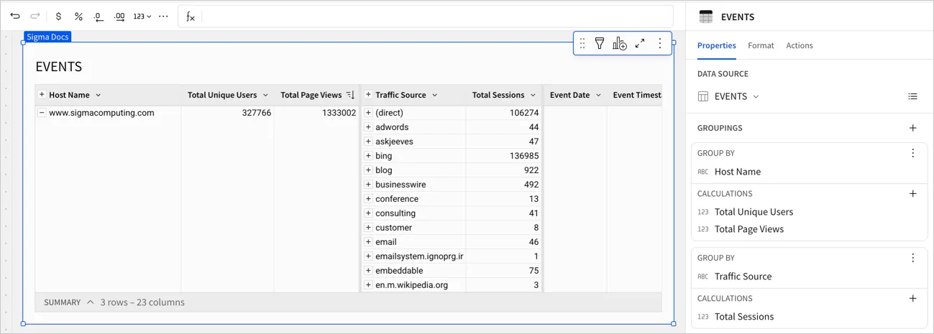Click the Sigma Docs label tag

48,37
